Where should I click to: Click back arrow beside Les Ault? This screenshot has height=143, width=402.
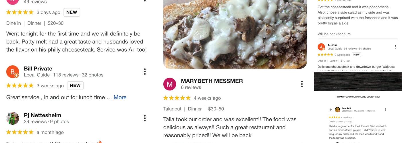331,110
